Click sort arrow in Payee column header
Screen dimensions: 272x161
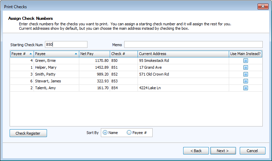point(76,54)
